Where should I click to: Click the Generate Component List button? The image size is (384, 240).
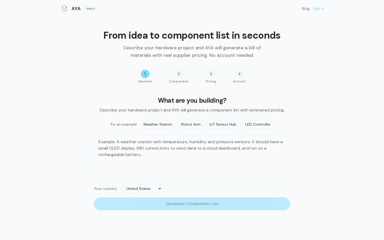click(192, 204)
